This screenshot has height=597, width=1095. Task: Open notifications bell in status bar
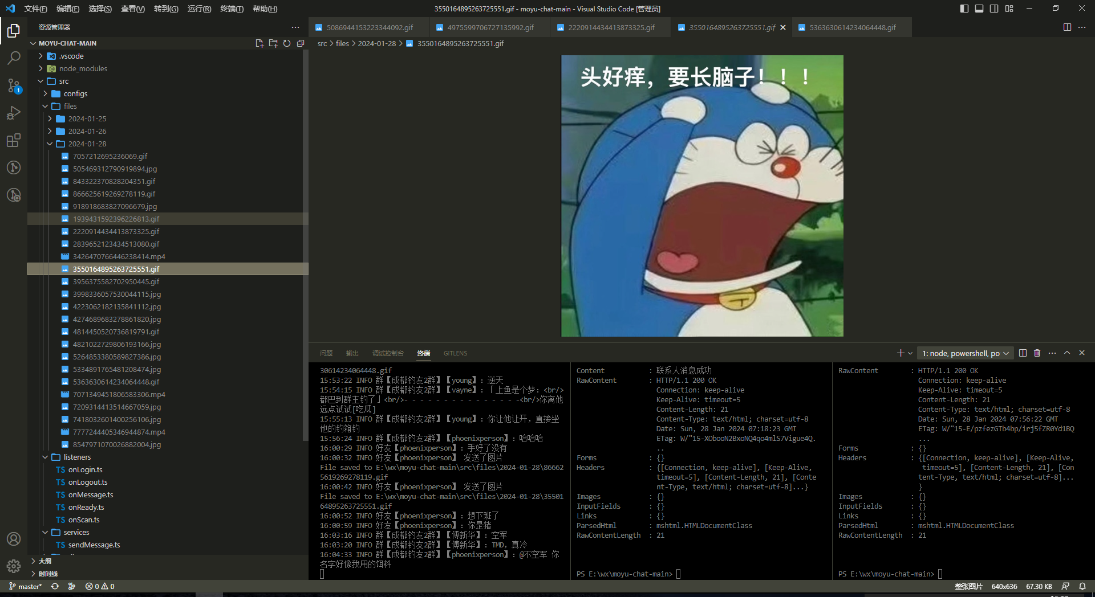pyautogui.click(x=1082, y=586)
